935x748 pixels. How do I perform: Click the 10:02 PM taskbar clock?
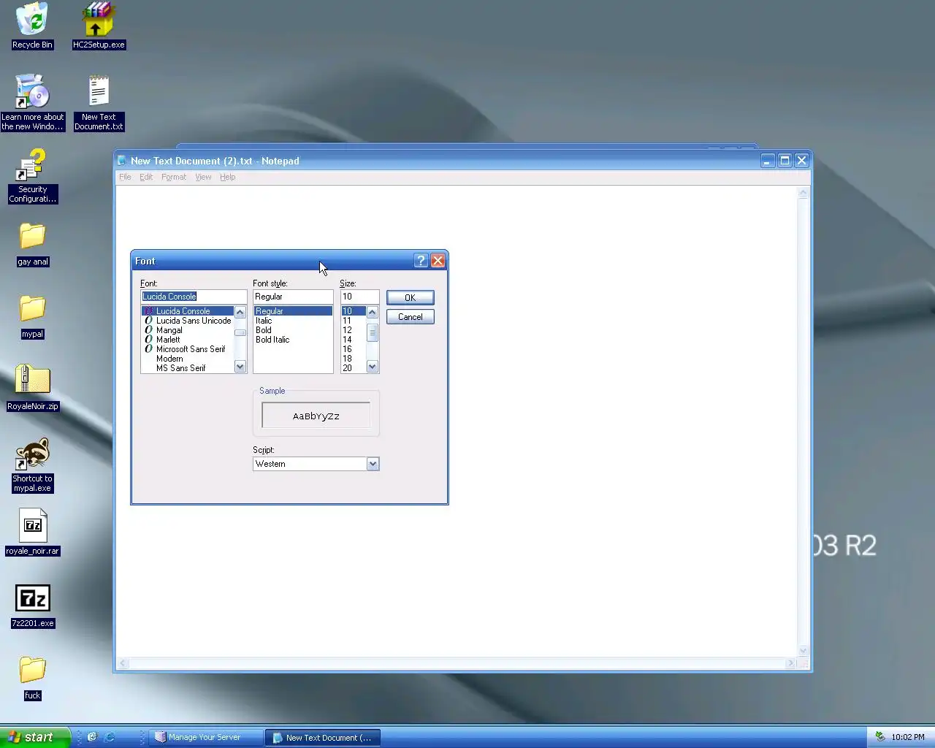[x=908, y=737]
